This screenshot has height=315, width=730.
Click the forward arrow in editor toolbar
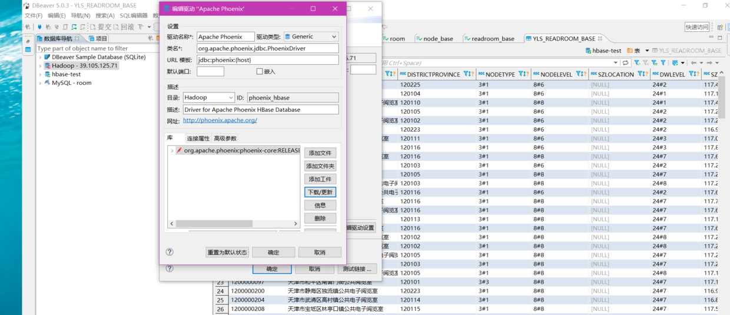tap(709, 62)
